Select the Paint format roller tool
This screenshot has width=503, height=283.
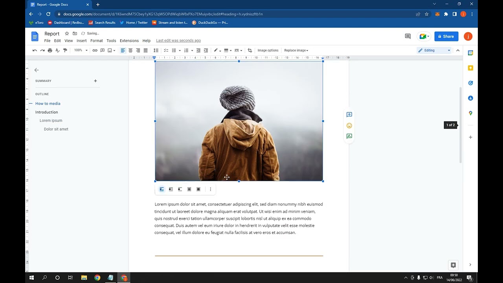point(65,50)
